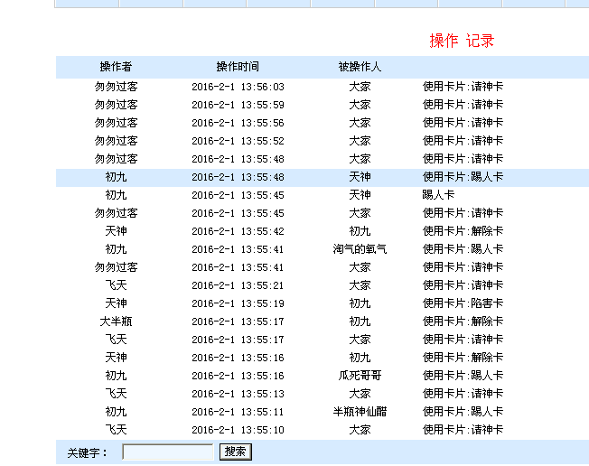Click 使用卡片:踢人卡 in highlighted row
The width and height of the screenshot is (589, 466).
[x=463, y=177]
